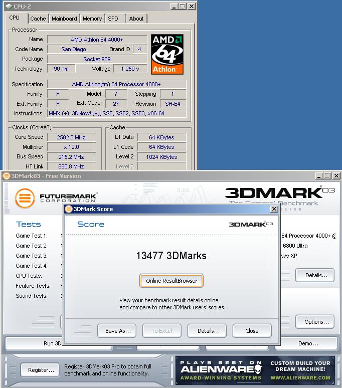Screen dimensions: 342x388
Task: Click the Register... button
Action: (40, 370)
